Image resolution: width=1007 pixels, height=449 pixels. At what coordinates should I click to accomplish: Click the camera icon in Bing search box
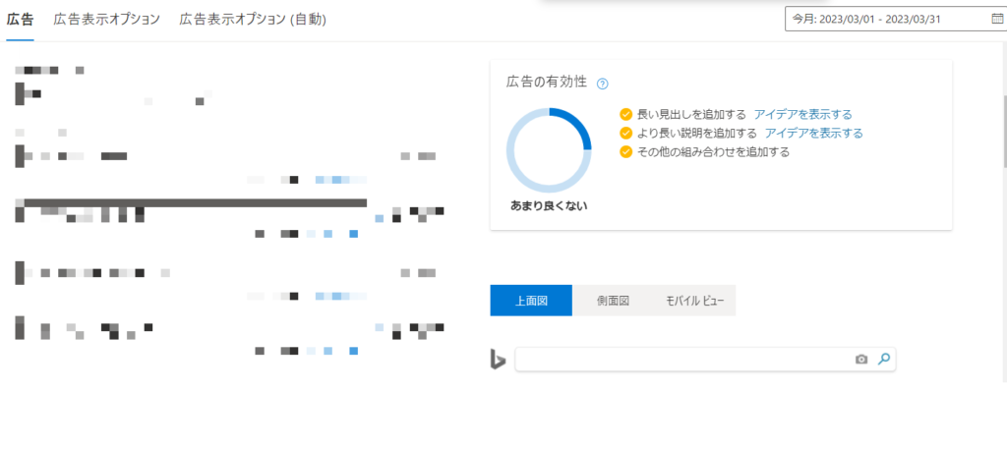pos(861,360)
